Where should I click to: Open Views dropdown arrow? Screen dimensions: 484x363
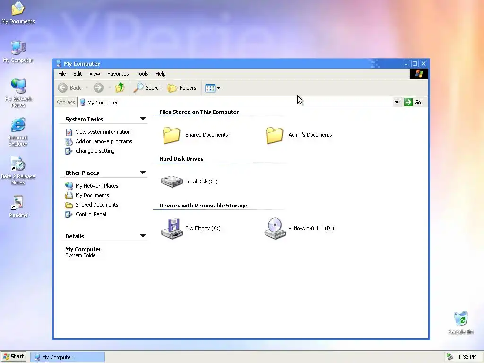(x=218, y=88)
